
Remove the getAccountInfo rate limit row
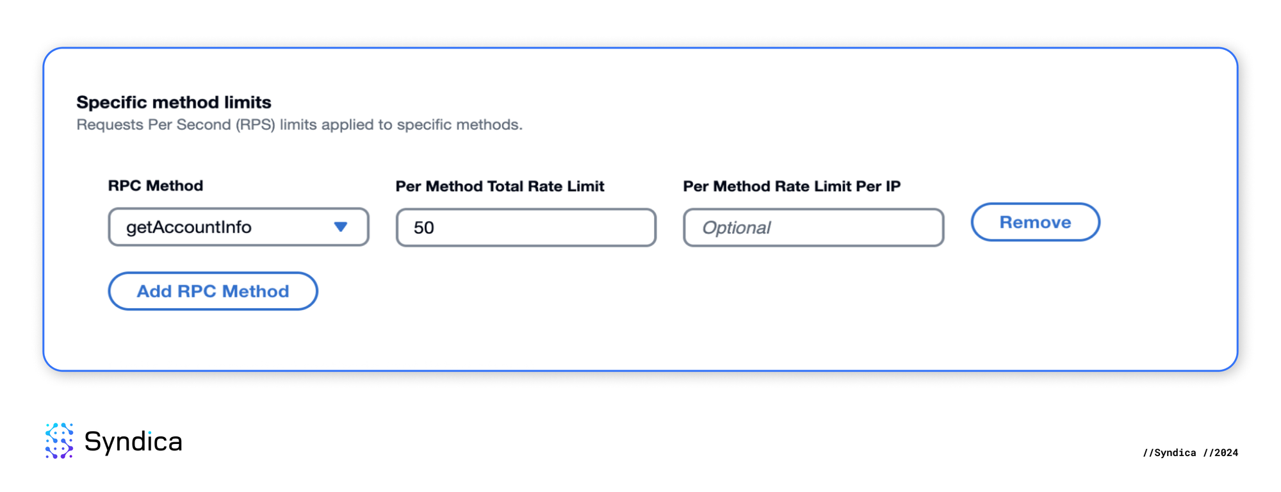(x=1035, y=222)
